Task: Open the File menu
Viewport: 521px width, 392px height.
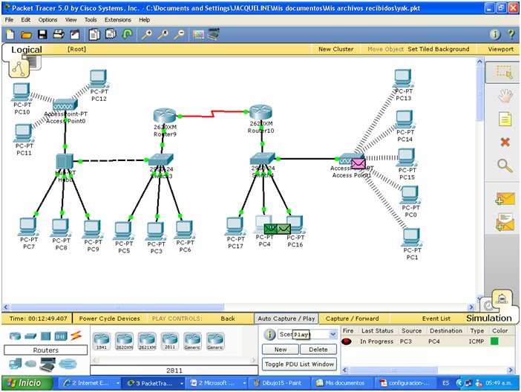Action: [9, 20]
